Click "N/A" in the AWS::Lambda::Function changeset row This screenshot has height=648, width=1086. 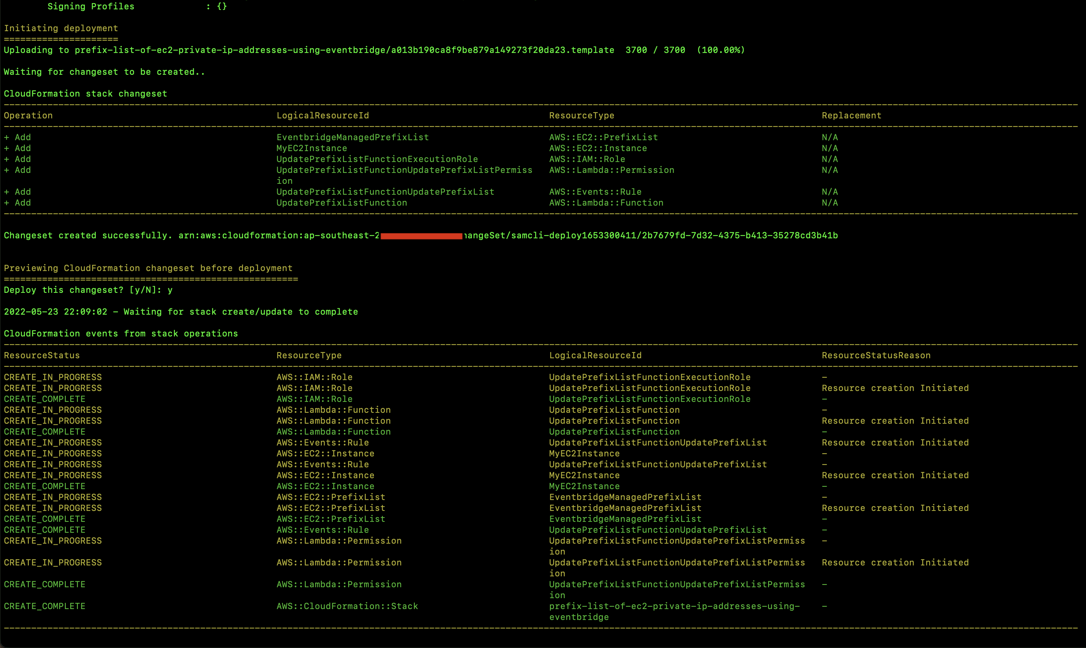[830, 203]
